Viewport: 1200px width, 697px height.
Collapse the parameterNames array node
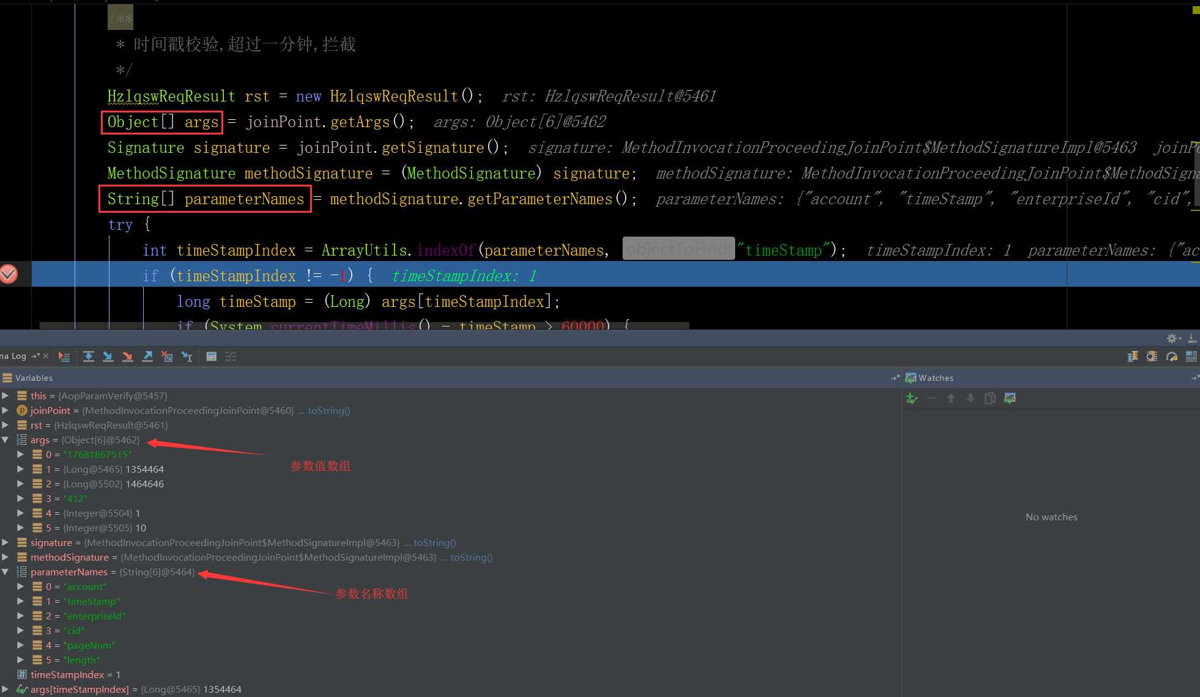tap(6, 572)
